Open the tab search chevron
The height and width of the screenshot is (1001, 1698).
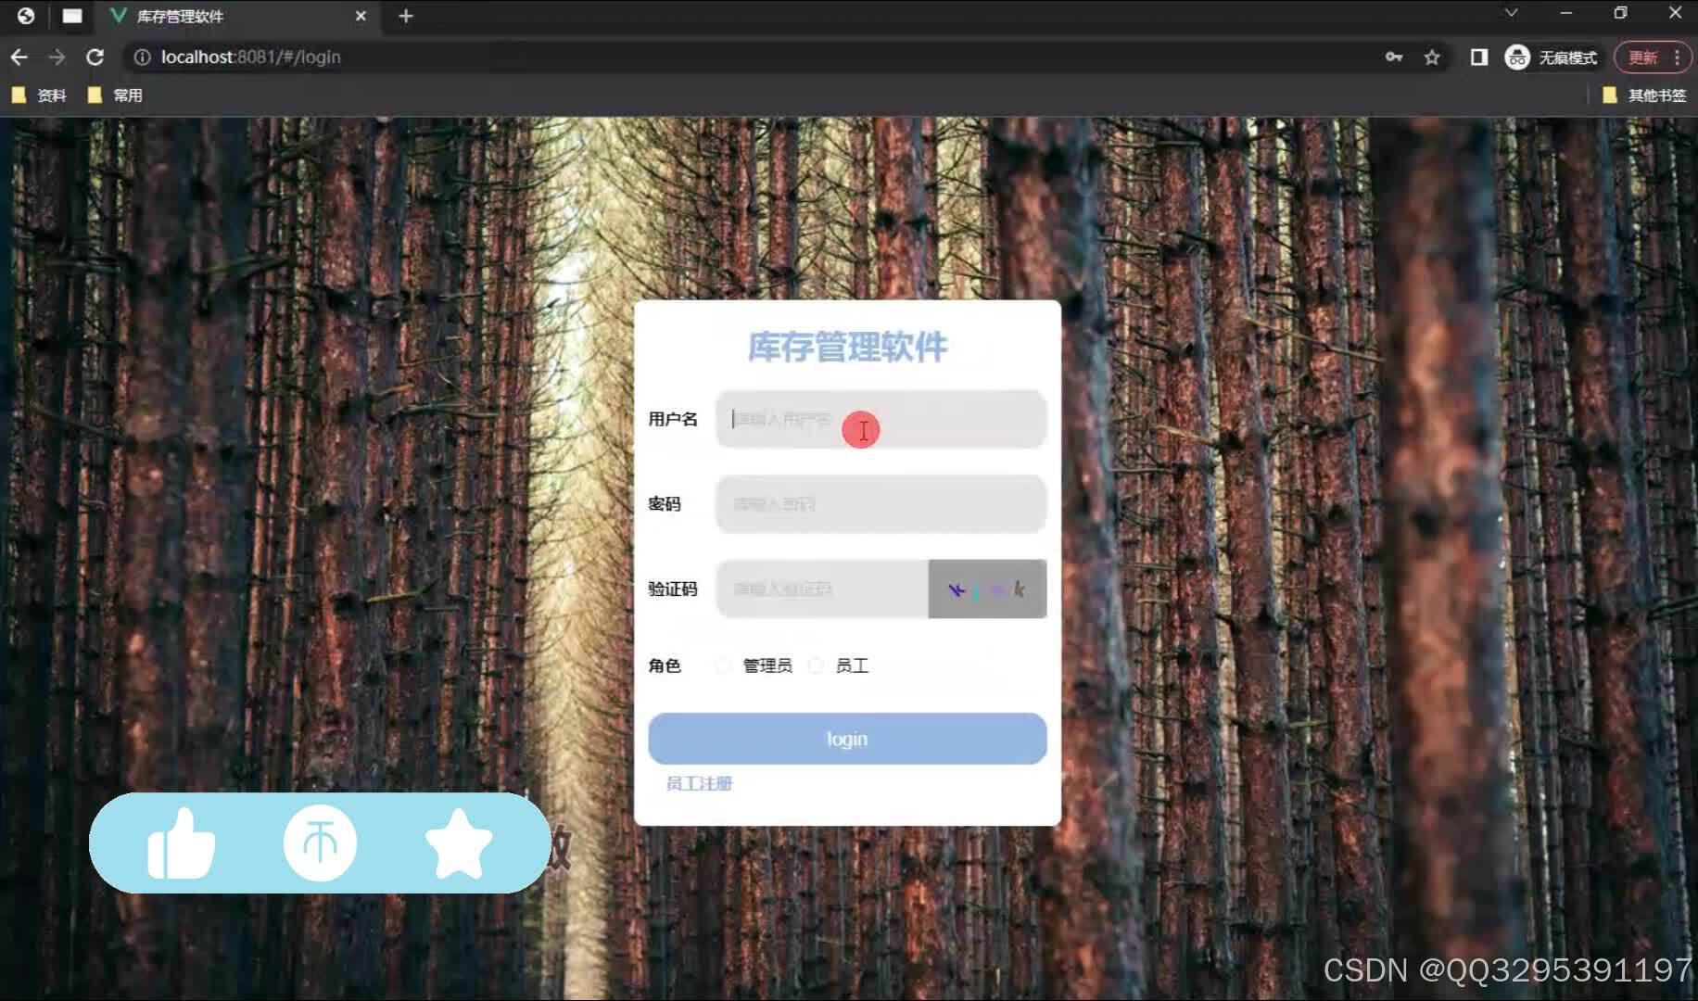pos(1511,13)
